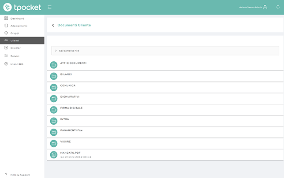Click the BILANCI folder icon

[x=54, y=76]
